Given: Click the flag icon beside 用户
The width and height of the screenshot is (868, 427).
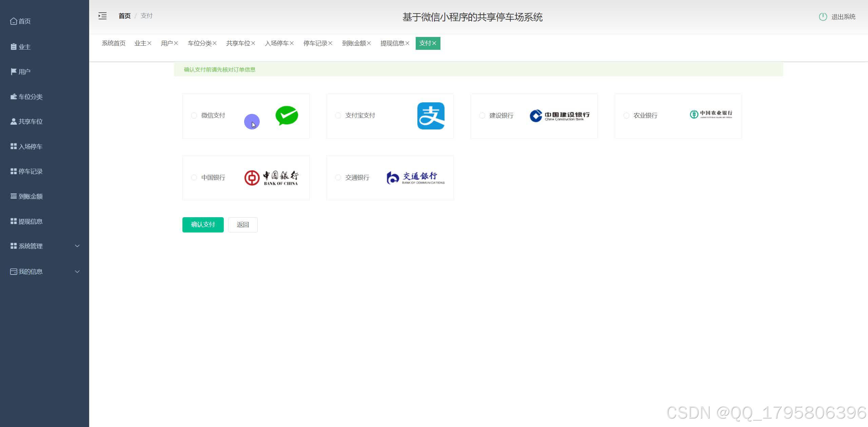Looking at the screenshot, I should 14,72.
